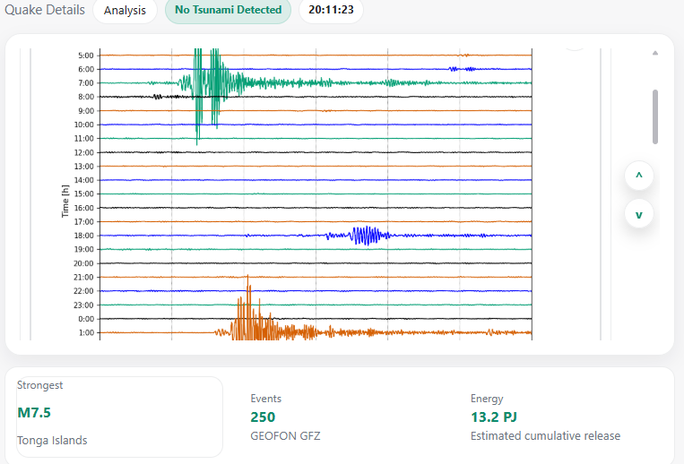Viewport: 684px width, 464px height.
Task: Click the Tonga Islands location text
Action: (53, 441)
